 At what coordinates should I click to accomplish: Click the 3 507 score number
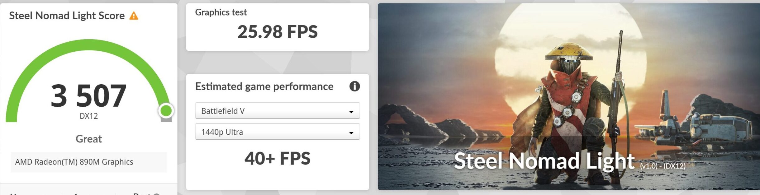coord(89,96)
